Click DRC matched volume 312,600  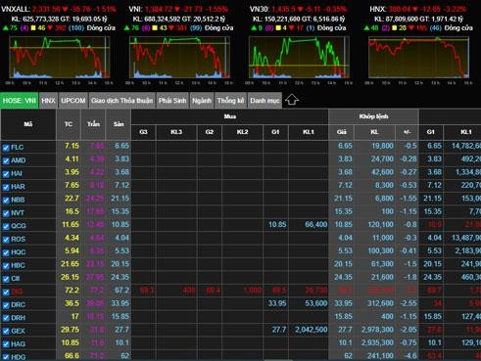point(380,303)
